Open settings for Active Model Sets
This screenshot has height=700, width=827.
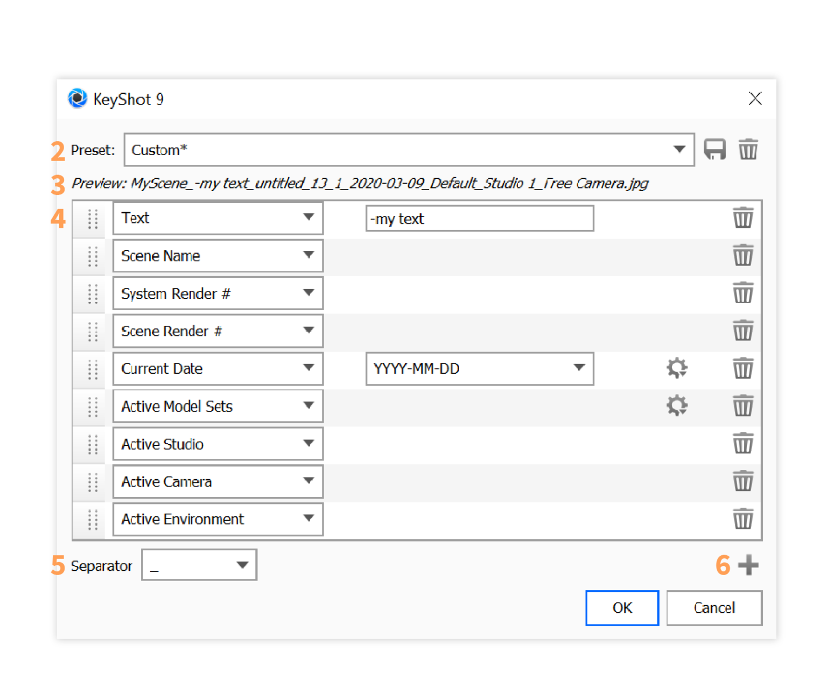tap(677, 406)
